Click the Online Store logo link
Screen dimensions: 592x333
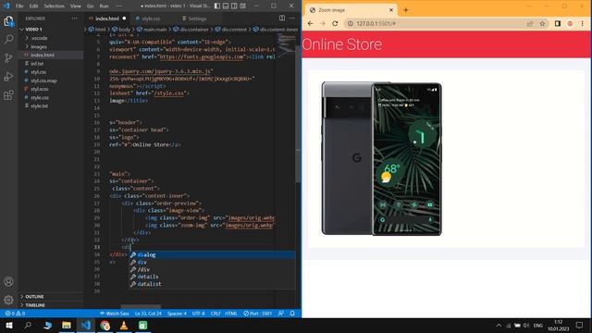[342, 44]
